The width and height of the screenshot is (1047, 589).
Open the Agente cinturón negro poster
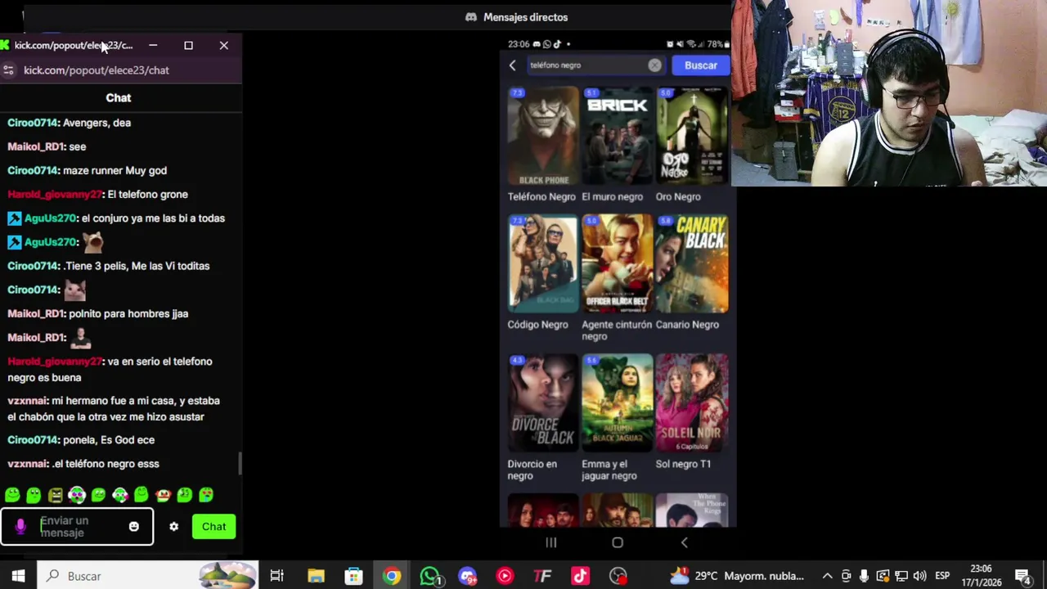pyautogui.click(x=617, y=265)
